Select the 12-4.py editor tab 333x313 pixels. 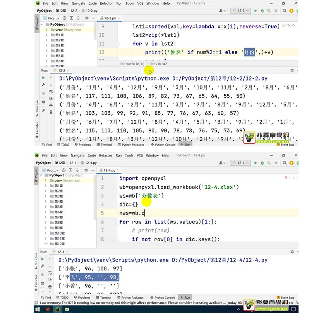(x=109, y=170)
